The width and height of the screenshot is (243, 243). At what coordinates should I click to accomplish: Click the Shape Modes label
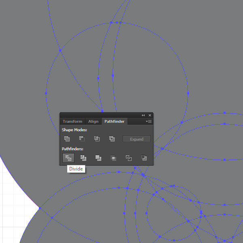(x=75, y=130)
